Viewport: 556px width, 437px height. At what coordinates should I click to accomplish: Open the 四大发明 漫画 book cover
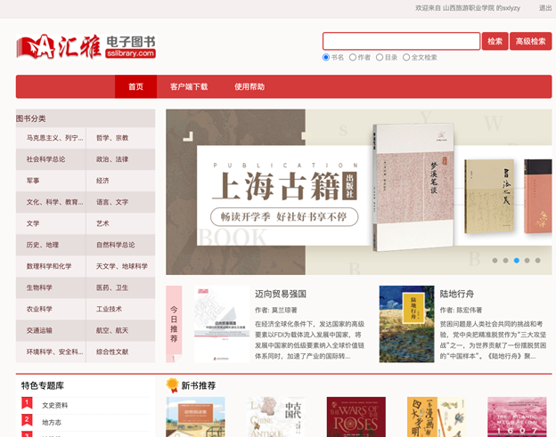click(x=437, y=417)
